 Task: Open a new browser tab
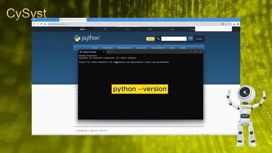pos(89,20)
